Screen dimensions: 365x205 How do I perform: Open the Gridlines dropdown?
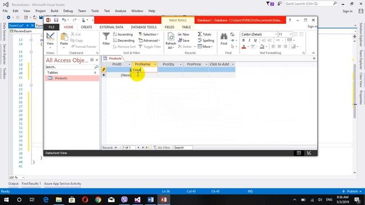pyautogui.click(x=291, y=40)
